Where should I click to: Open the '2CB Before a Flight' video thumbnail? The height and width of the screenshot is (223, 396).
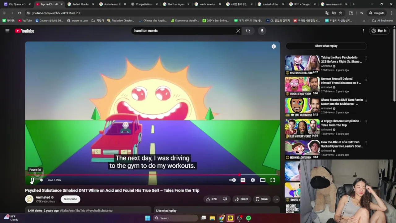tap(302, 65)
